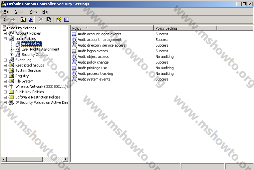Click left arrow of tree horizontal scrollbar
The image size is (254, 170).
[x=4, y=159]
